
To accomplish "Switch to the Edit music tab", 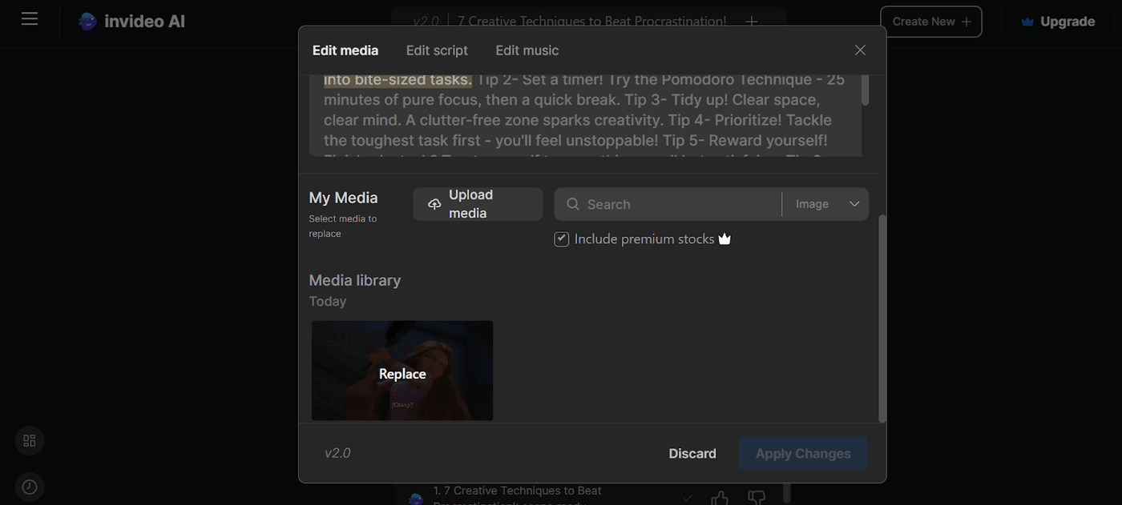I will (x=527, y=50).
